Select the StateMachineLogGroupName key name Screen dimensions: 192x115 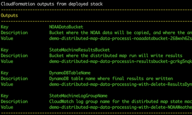coord(78,96)
